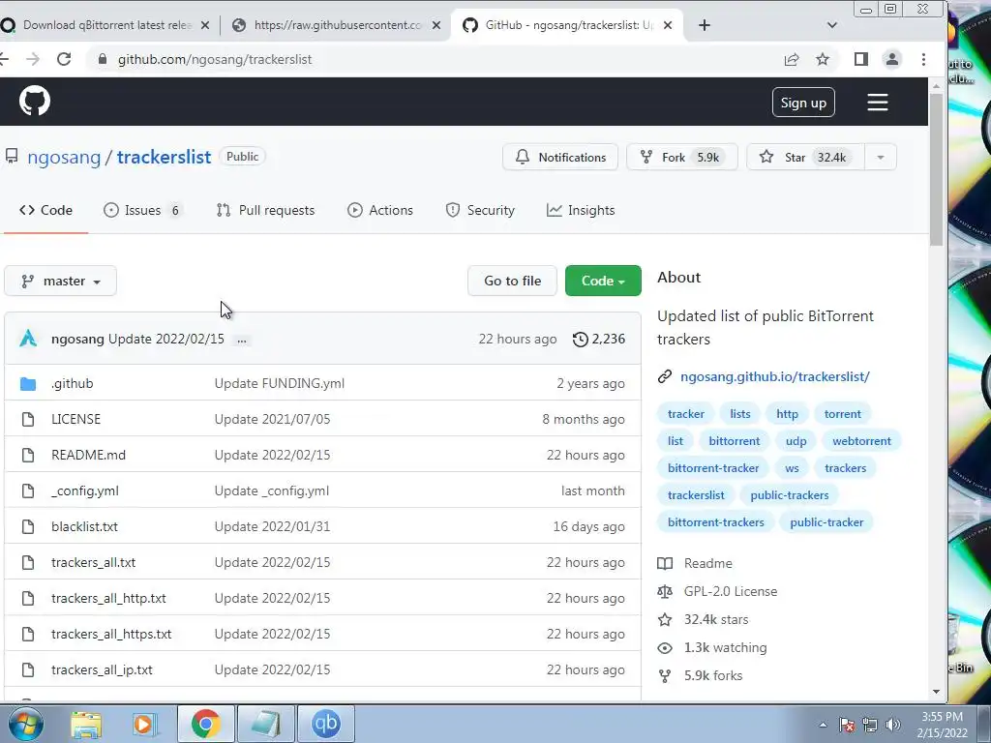Select the Code repository tab
The image size is (991, 743).
click(x=45, y=210)
